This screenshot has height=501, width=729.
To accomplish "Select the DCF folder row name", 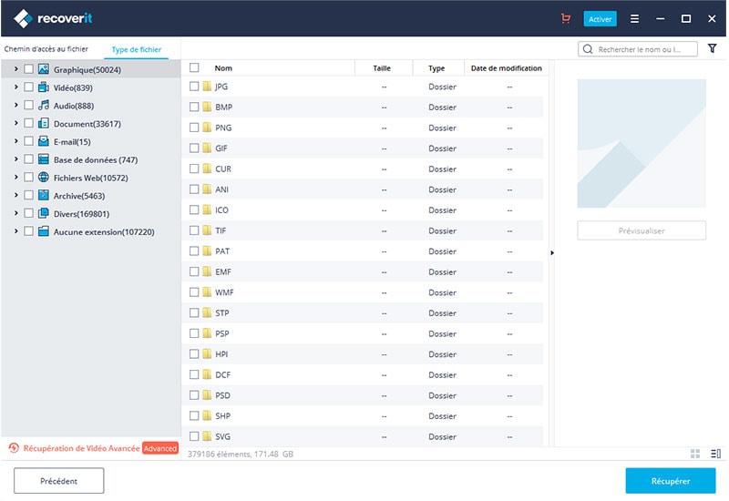I will (x=222, y=374).
